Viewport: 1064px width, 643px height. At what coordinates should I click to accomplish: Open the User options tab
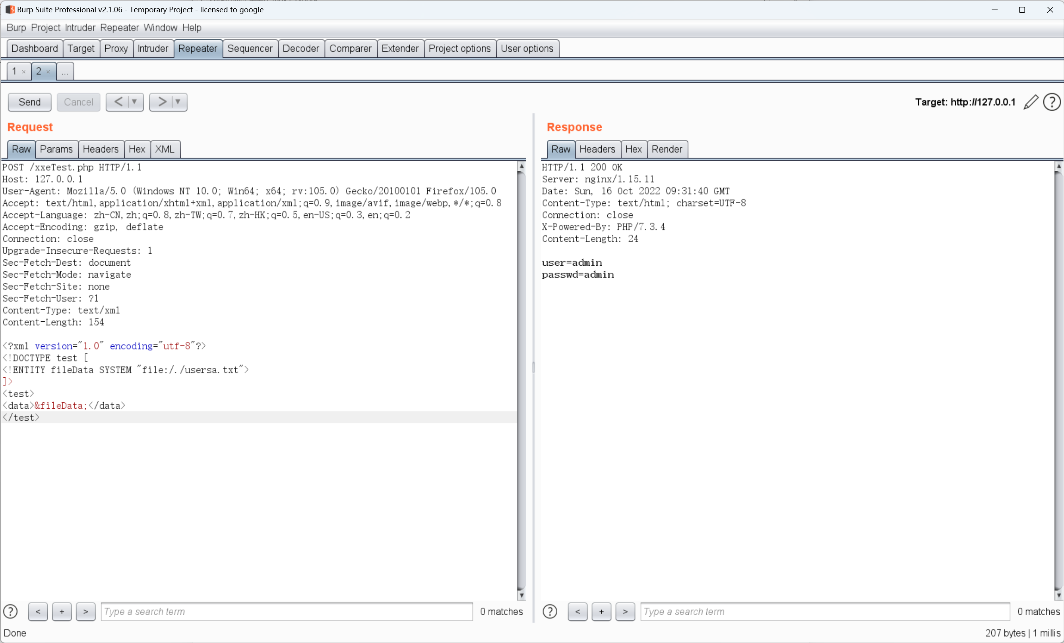coord(527,48)
